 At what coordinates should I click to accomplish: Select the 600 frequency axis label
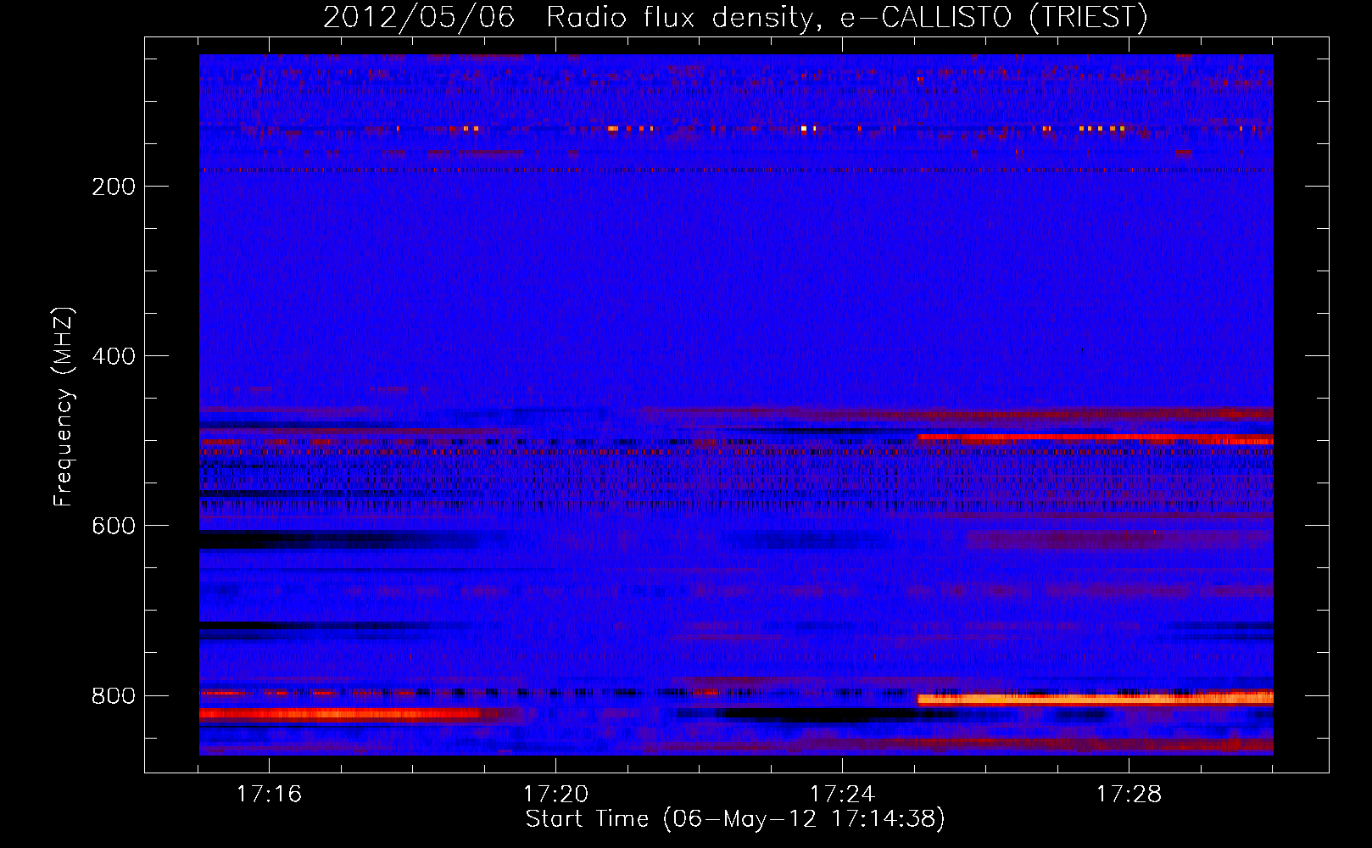(x=114, y=526)
